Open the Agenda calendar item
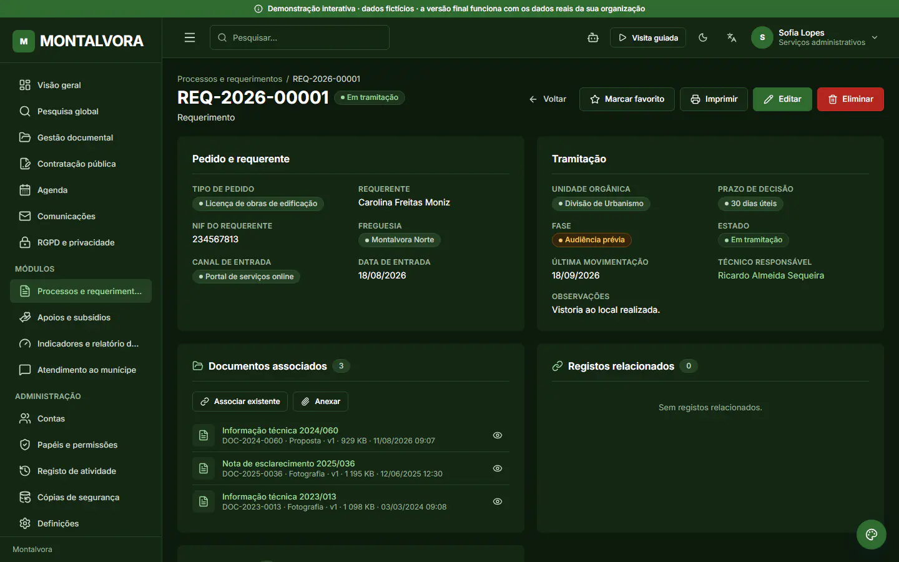Screen dimensions: 899x562 pos(81,190)
